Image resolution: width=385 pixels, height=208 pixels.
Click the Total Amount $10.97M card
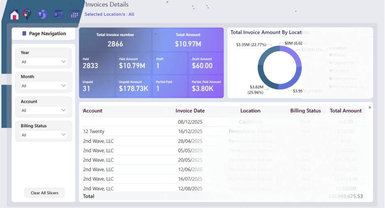[x=188, y=40]
